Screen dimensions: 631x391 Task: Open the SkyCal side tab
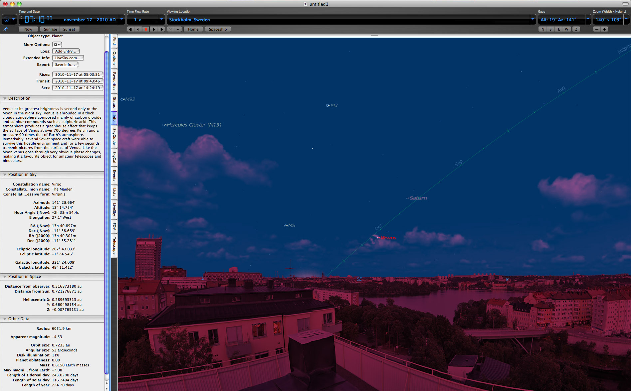(114, 157)
